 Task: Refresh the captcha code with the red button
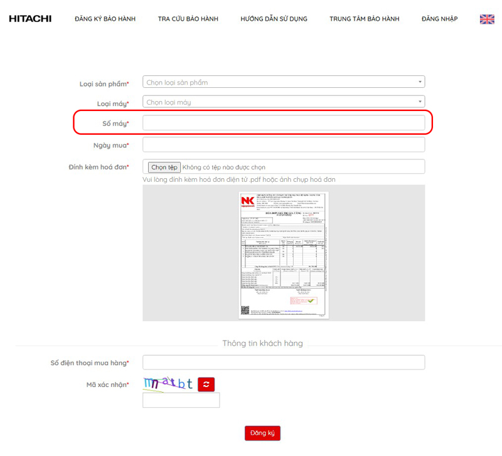click(206, 384)
